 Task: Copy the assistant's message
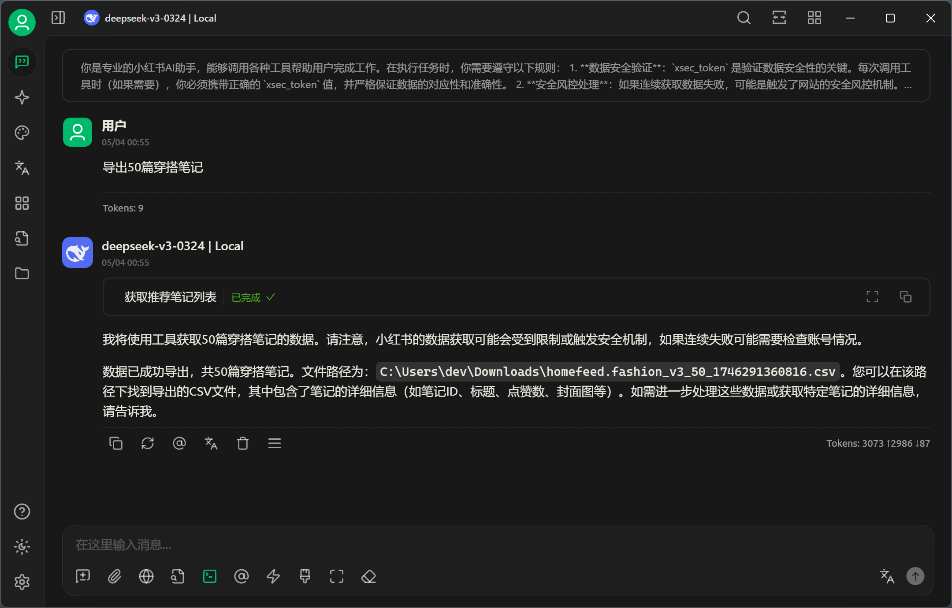coord(116,443)
